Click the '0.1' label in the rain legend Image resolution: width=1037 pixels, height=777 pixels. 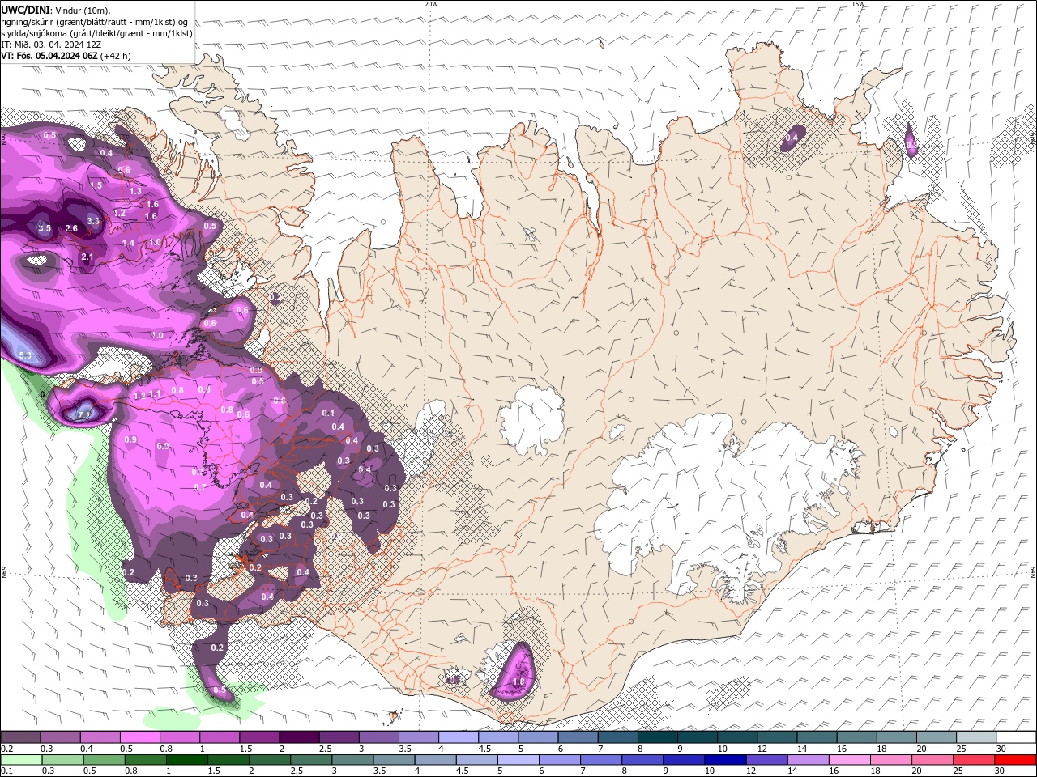7,771
